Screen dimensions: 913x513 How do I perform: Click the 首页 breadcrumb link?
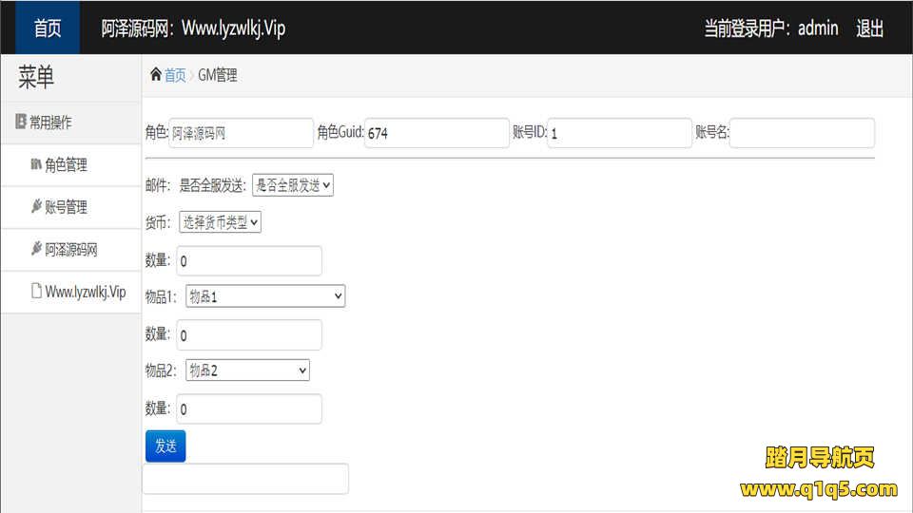(x=175, y=76)
